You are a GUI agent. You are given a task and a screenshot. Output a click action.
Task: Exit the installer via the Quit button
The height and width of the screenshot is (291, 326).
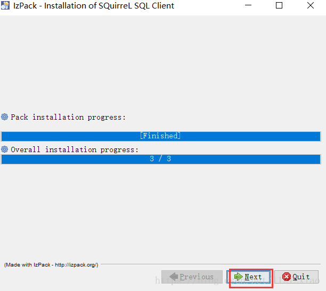296,277
